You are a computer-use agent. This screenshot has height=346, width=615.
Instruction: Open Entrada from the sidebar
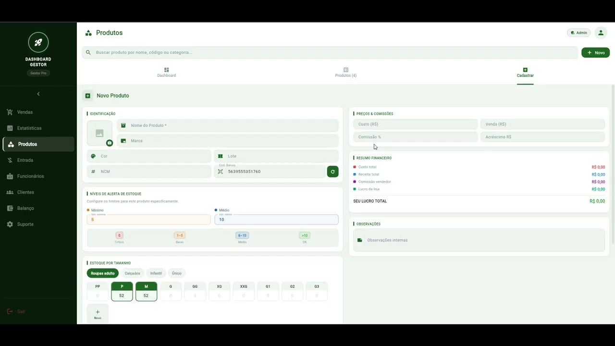(x=38, y=160)
